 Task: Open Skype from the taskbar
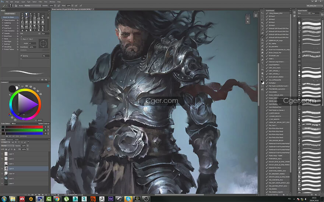(x=128, y=199)
